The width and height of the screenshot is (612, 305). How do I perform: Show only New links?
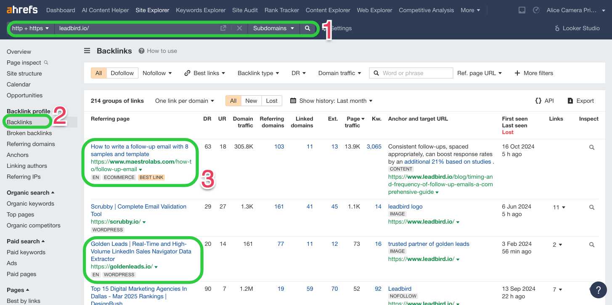[251, 101]
